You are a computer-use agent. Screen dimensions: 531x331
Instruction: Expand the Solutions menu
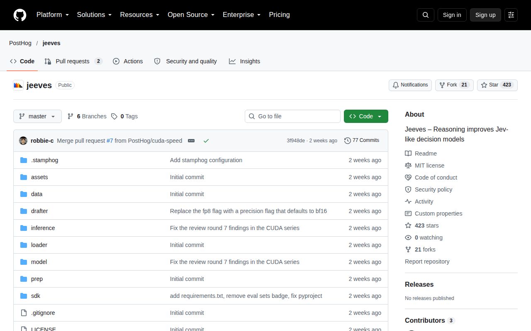95,15
